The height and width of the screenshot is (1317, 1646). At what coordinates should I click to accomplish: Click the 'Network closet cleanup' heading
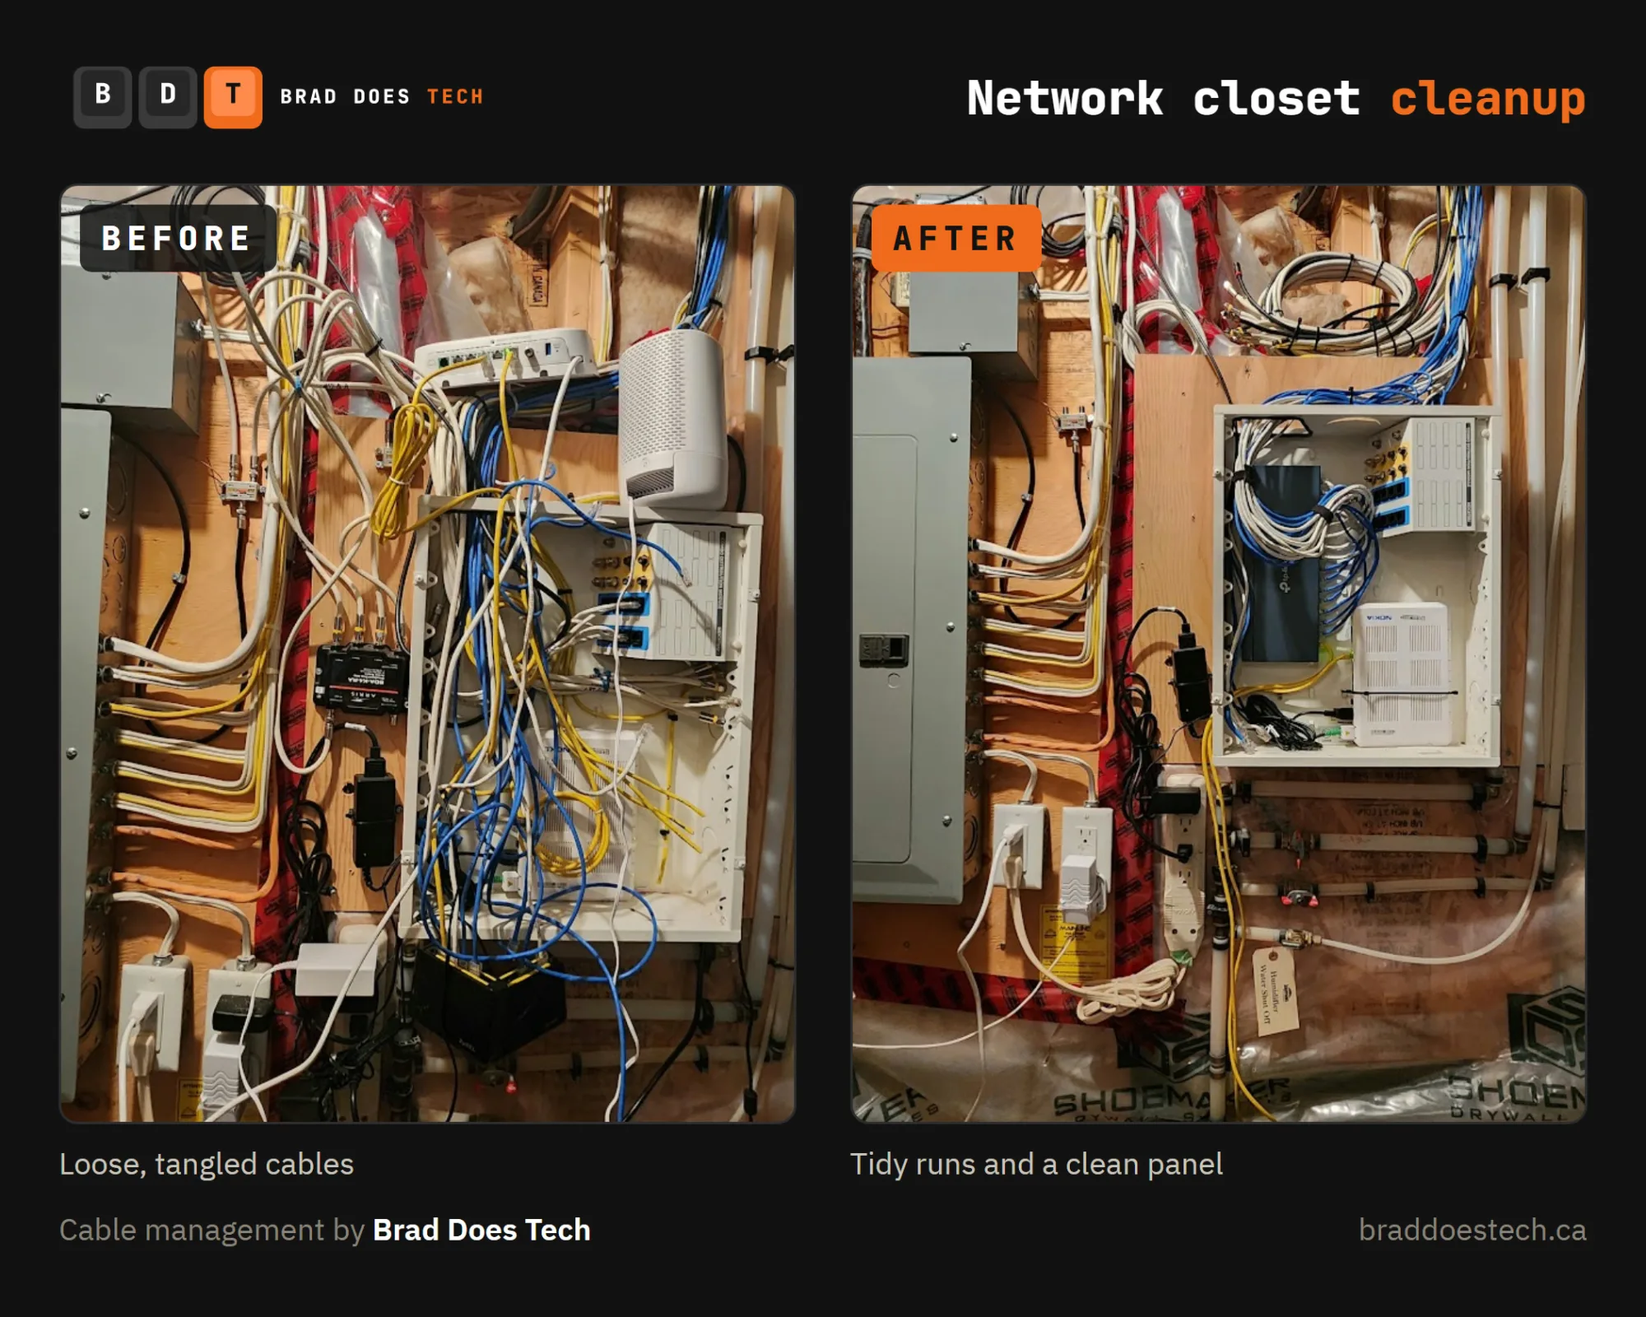[x=1276, y=100]
